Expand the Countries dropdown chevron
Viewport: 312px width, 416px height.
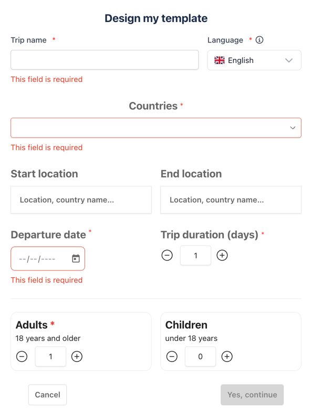tap(293, 128)
